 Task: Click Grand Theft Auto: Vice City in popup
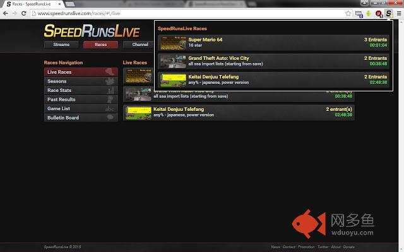click(x=219, y=58)
